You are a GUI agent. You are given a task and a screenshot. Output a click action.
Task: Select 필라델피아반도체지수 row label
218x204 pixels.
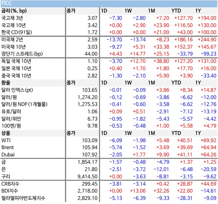[x=23, y=198]
